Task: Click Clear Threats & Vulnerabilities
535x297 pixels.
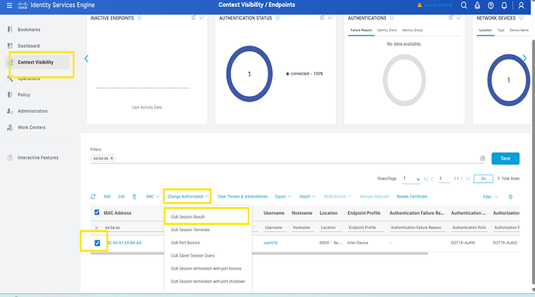Action: [x=242, y=197]
